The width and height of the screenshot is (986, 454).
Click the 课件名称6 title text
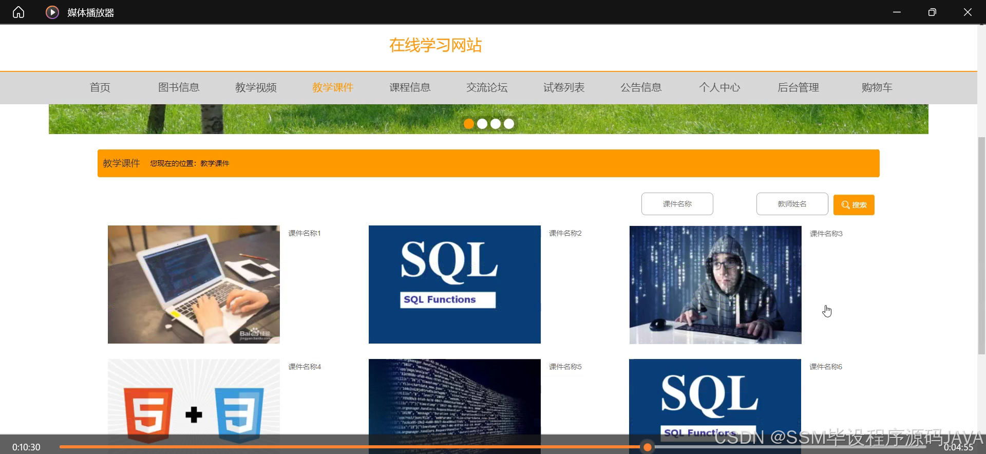826,367
